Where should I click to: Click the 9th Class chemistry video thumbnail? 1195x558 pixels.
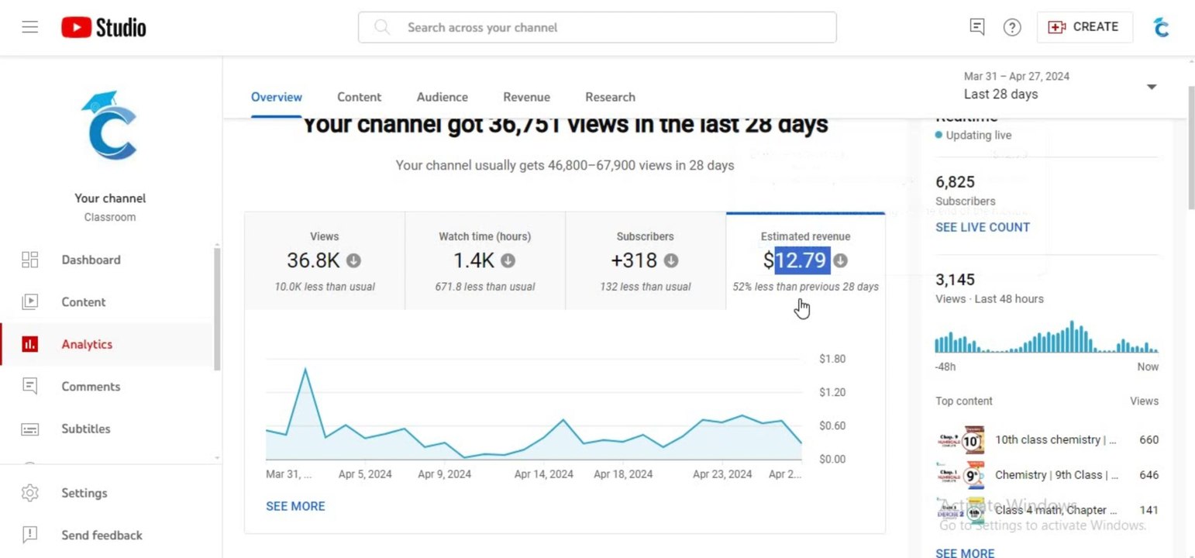pyautogui.click(x=961, y=475)
